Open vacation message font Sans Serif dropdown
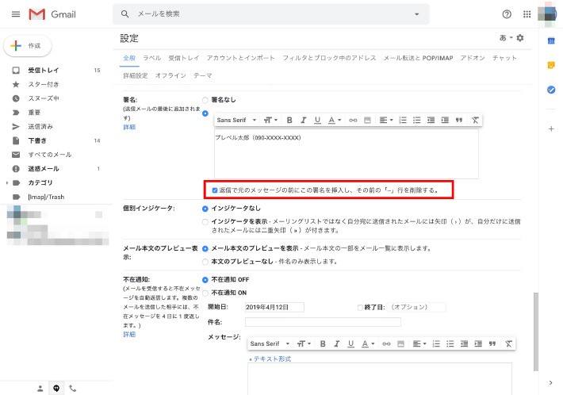Viewport: 563px width, 395px height. click(270, 343)
